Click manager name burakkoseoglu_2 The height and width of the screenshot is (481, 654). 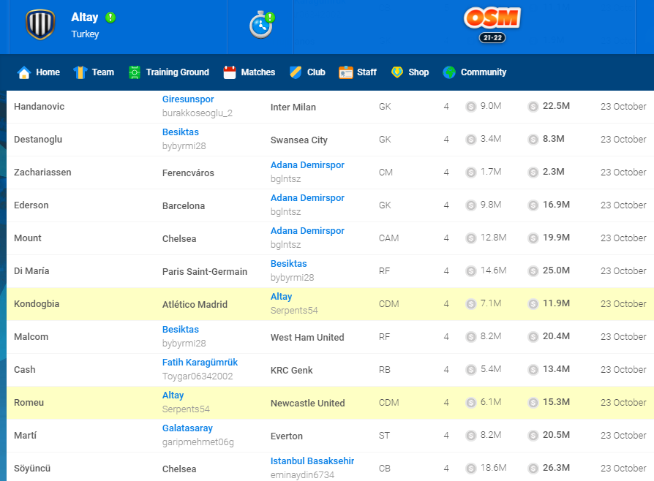[x=198, y=113]
